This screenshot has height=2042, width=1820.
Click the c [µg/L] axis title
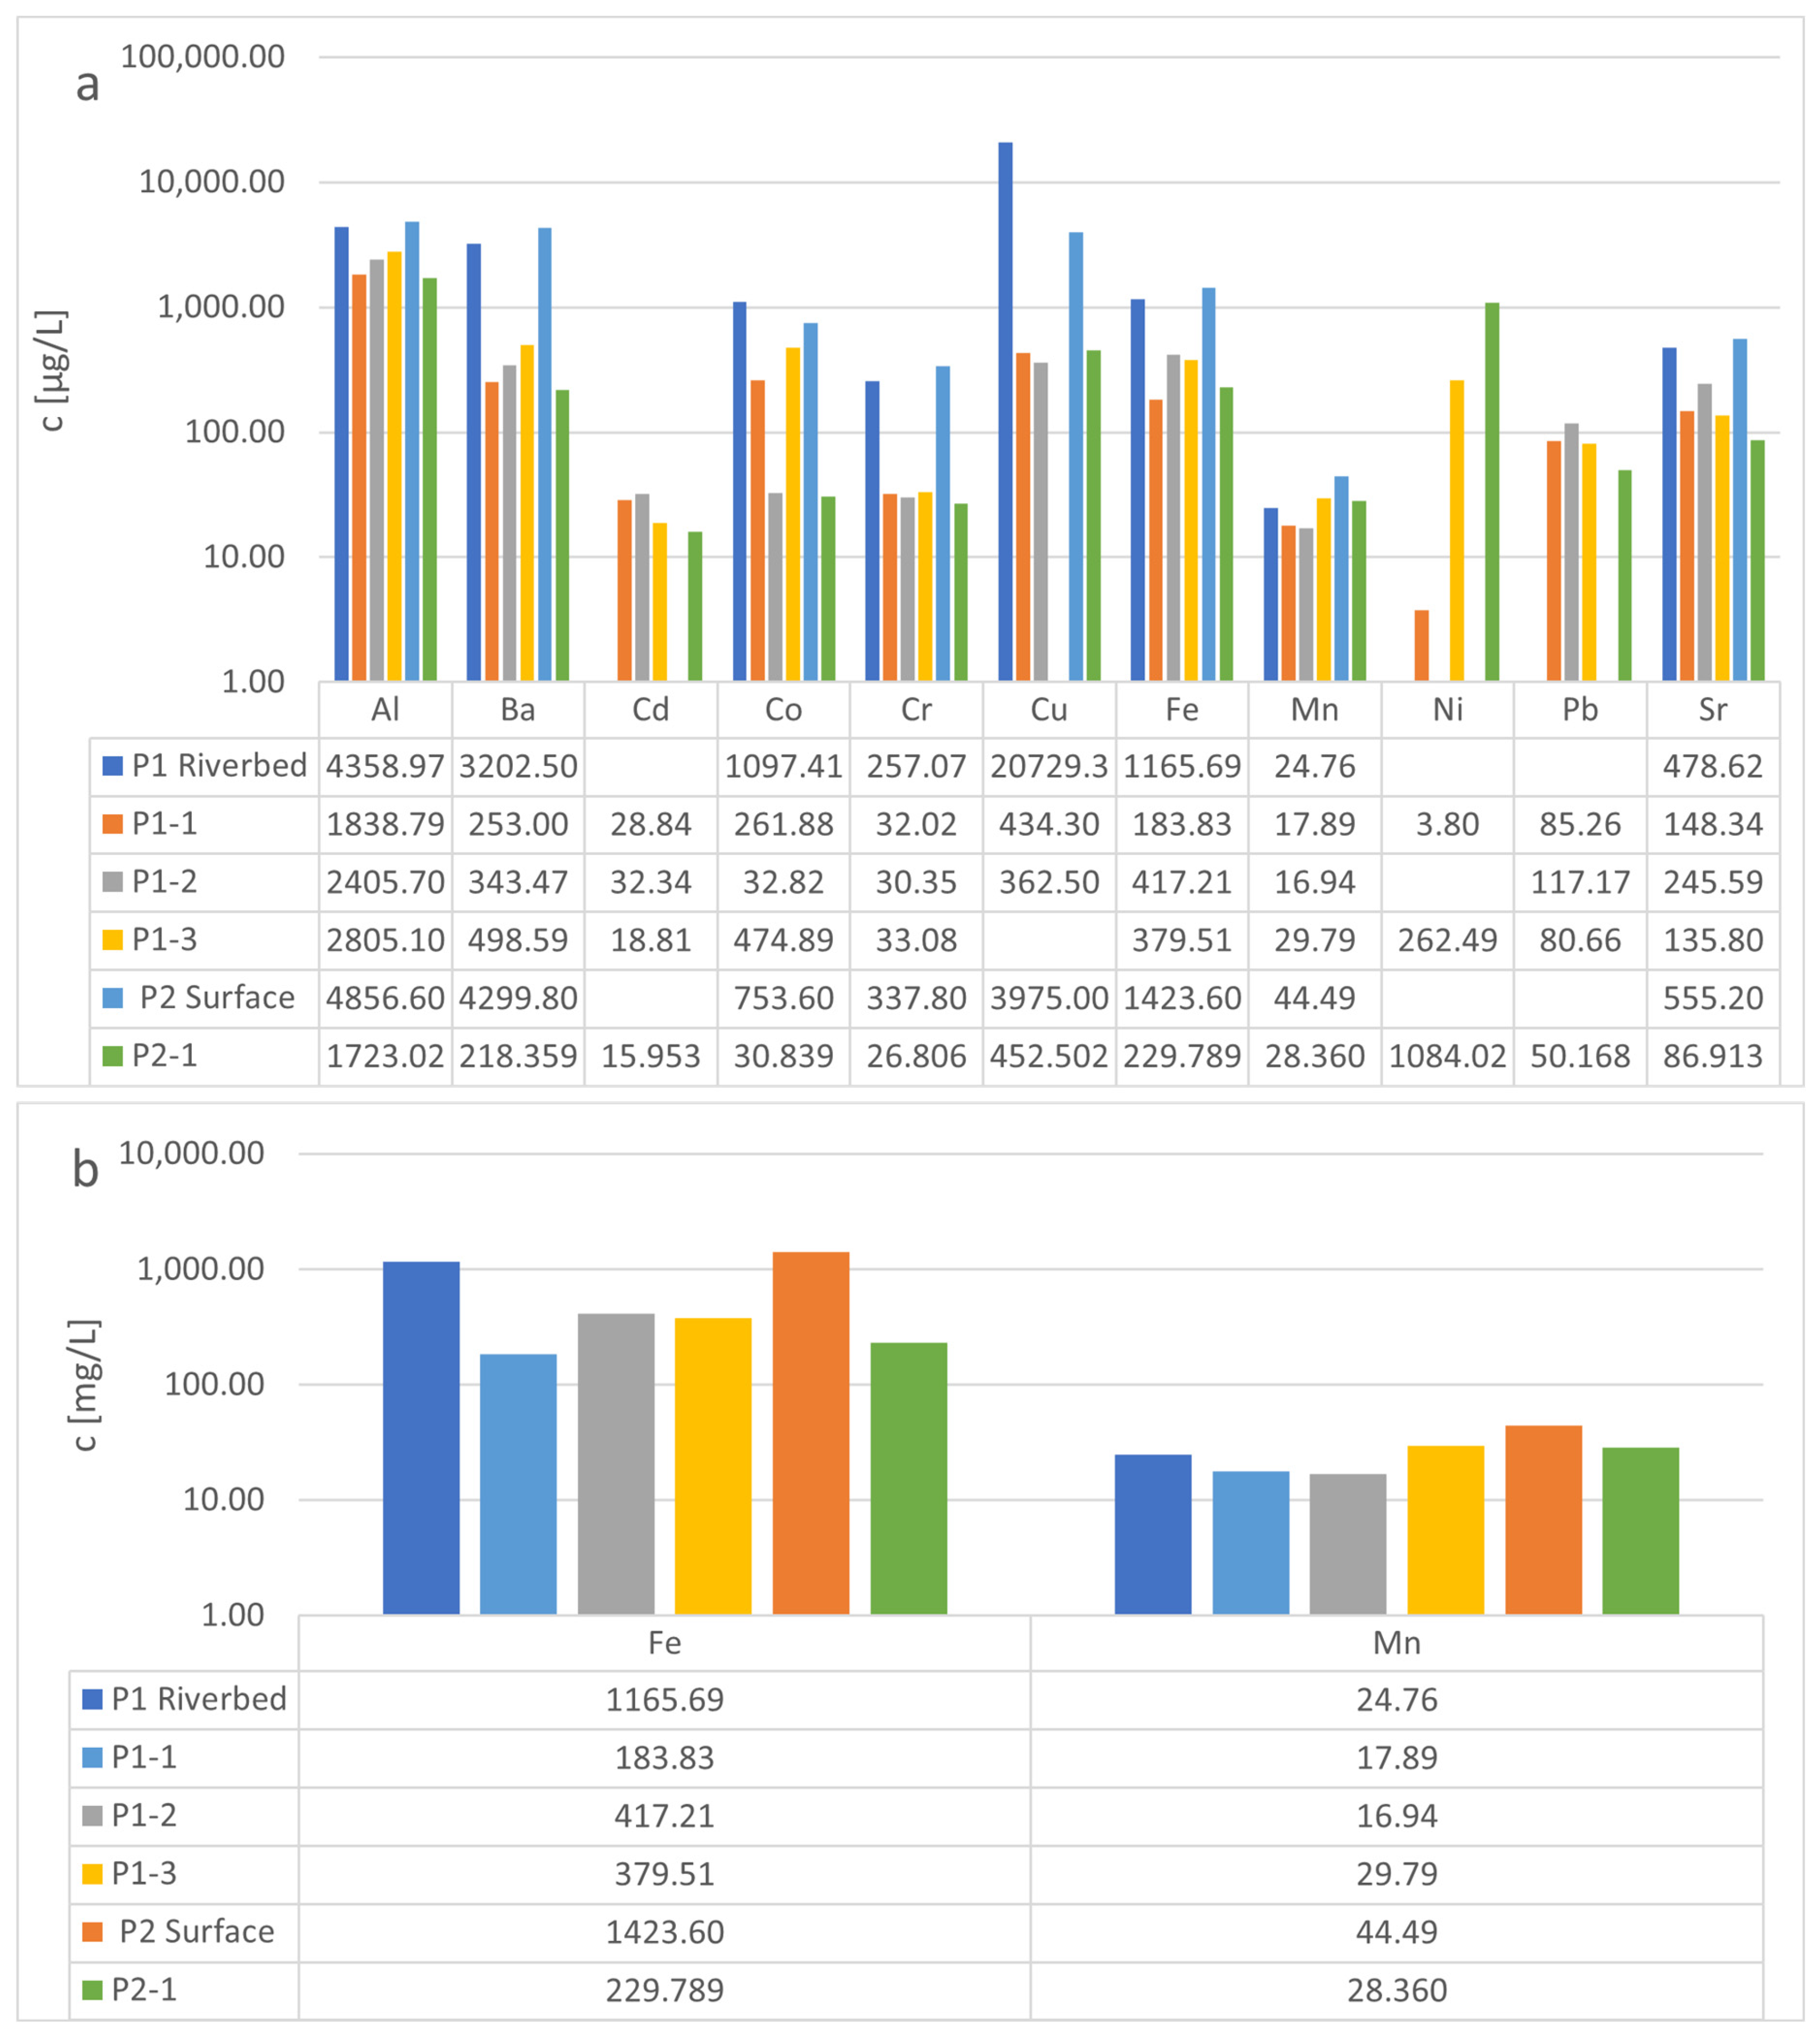pos(53,370)
